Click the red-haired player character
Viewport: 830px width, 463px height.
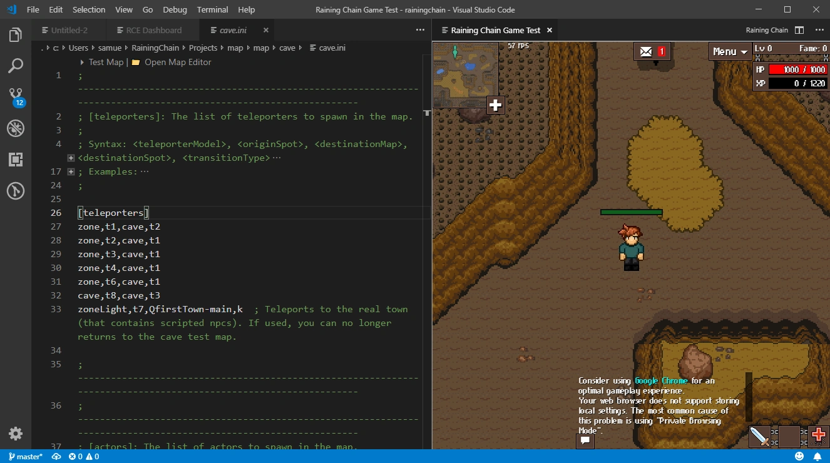tap(631, 247)
